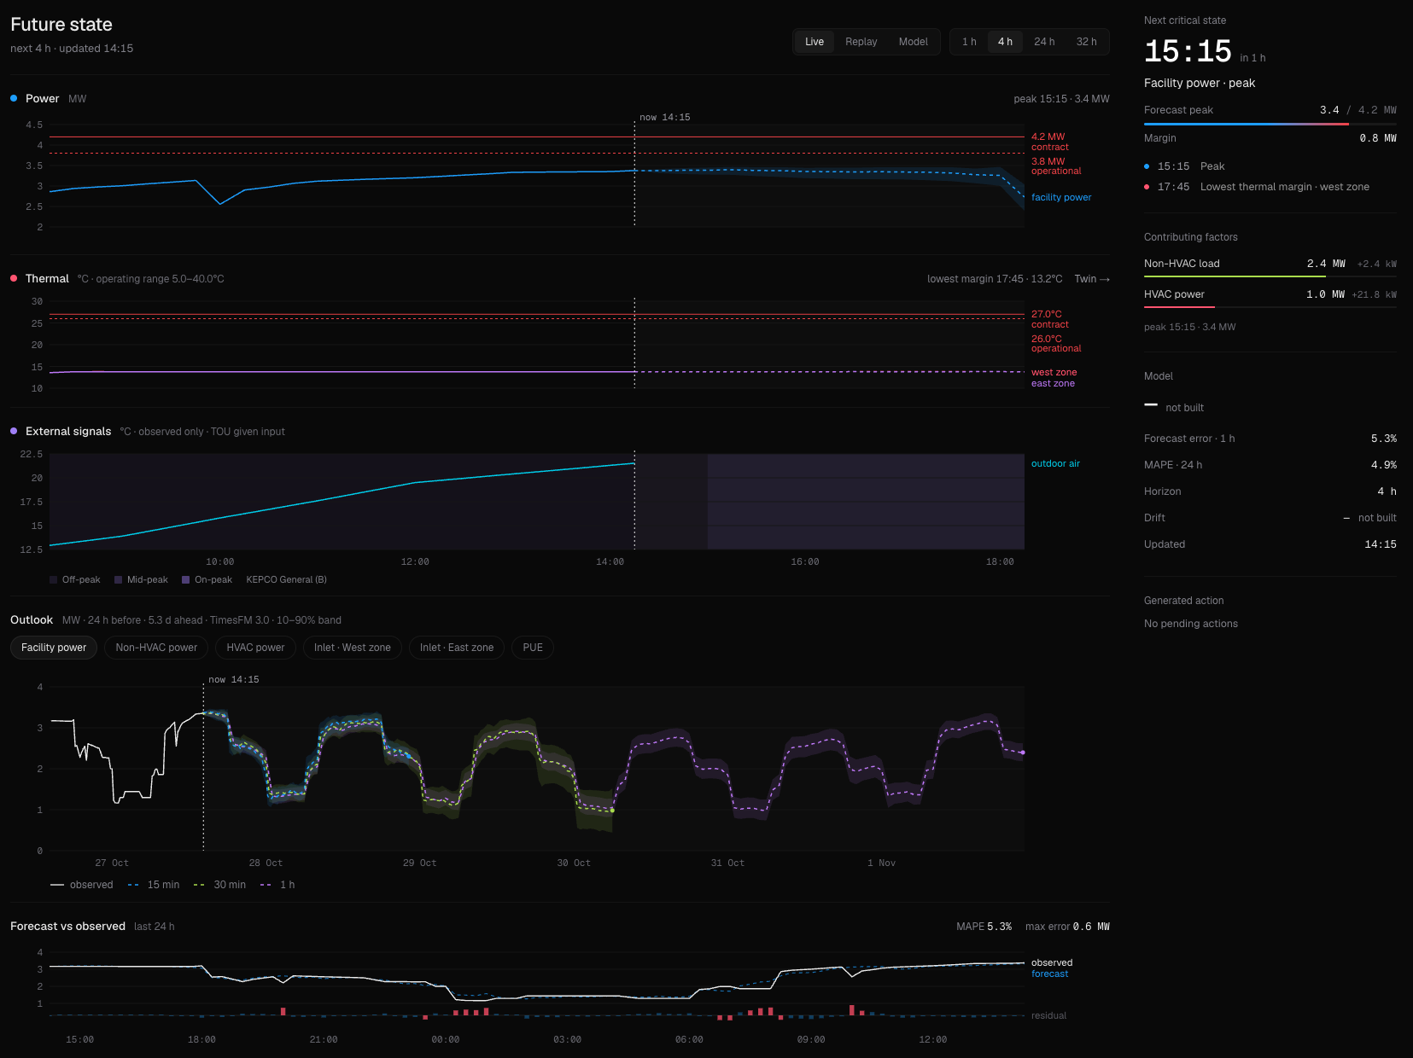Click the On-peak legend swatch
This screenshot has height=1058, width=1413.
186,580
